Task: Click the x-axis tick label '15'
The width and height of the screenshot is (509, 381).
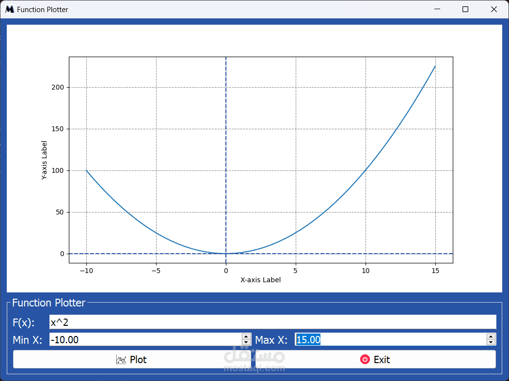Action: [435, 271]
